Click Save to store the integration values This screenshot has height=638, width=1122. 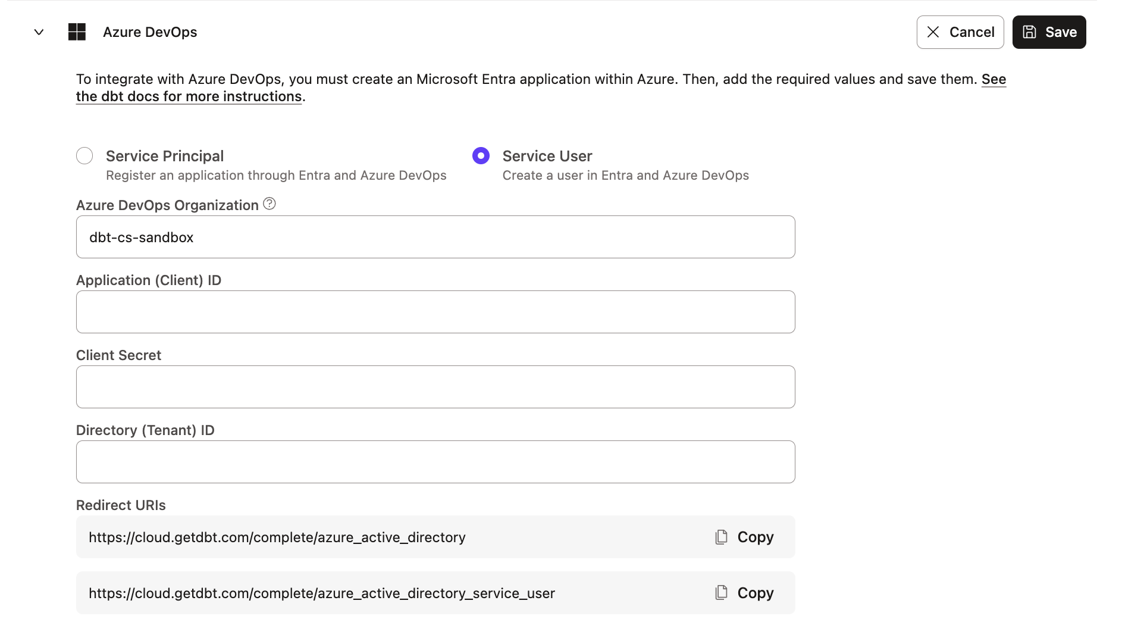(1049, 32)
